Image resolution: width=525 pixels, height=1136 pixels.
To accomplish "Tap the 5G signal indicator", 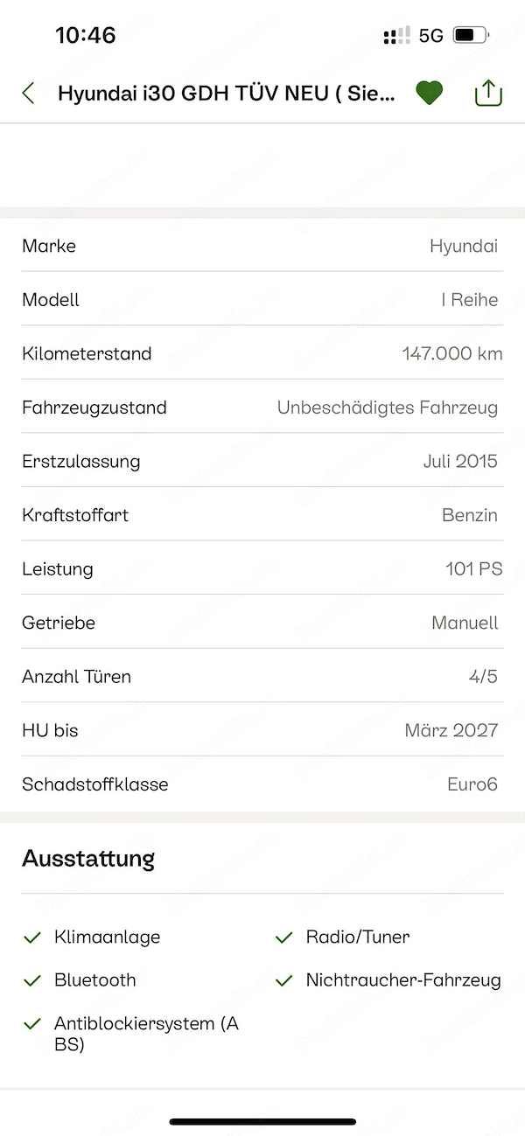I will pyautogui.click(x=431, y=36).
